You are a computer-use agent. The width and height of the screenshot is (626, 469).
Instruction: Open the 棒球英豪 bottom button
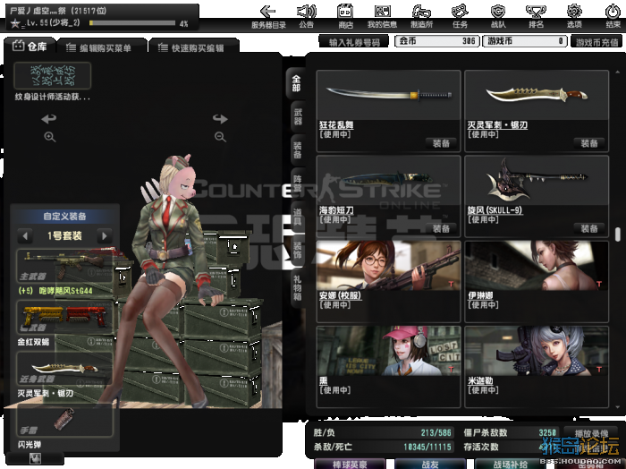coord(350,464)
